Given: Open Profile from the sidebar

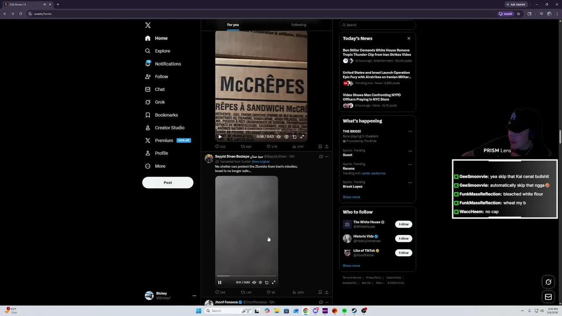Looking at the screenshot, I should (156, 153).
